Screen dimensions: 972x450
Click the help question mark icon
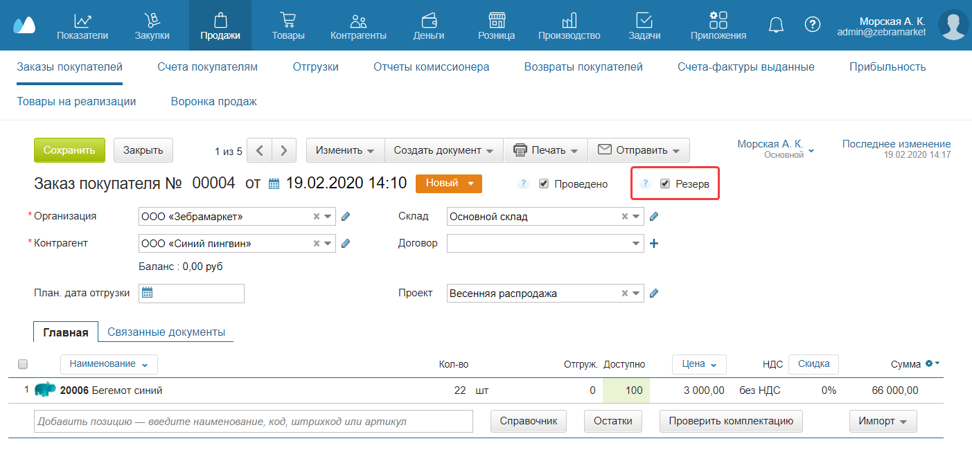pyautogui.click(x=812, y=25)
